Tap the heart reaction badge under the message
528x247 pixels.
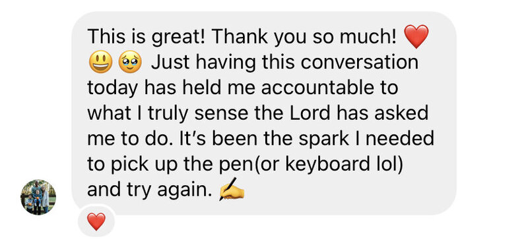96,221
